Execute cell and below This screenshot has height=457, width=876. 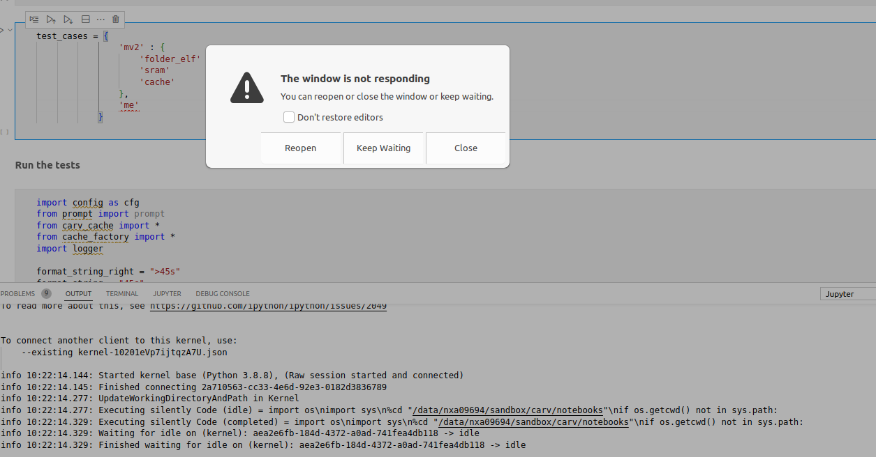(68, 19)
